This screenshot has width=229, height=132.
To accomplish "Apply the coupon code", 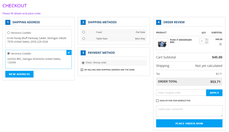I will (x=214, y=93).
